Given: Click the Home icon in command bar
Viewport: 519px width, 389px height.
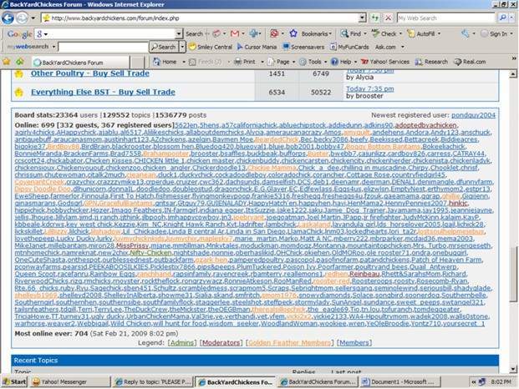Looking at the screenshot, I should tap(156, 62).
